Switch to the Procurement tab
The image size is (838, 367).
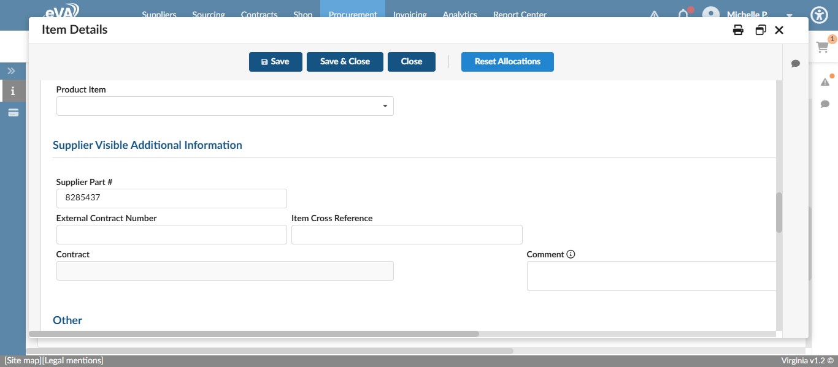(353, 15)
